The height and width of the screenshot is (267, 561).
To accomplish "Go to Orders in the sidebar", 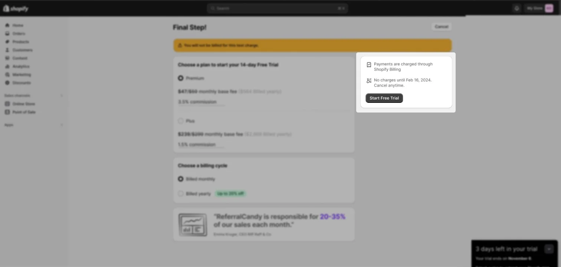I will pyautogui.click(x=19, y=33).
